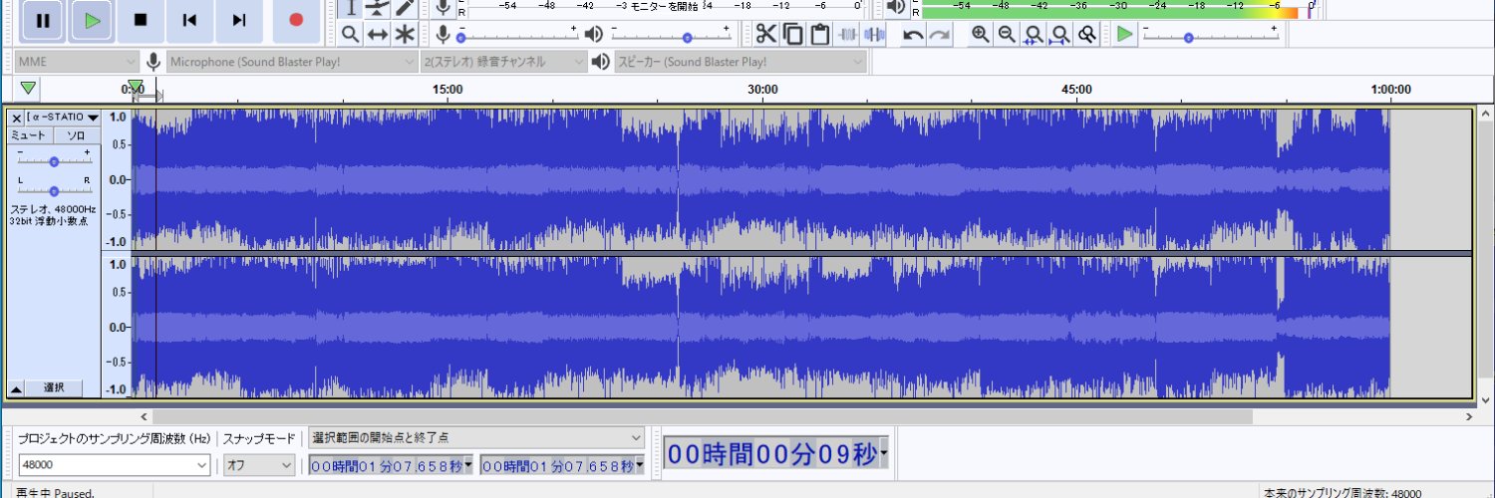This screenshot has height=498, width=1495.
Task: Click the 選択 (Select) button in the track panel
Action: 54,387
